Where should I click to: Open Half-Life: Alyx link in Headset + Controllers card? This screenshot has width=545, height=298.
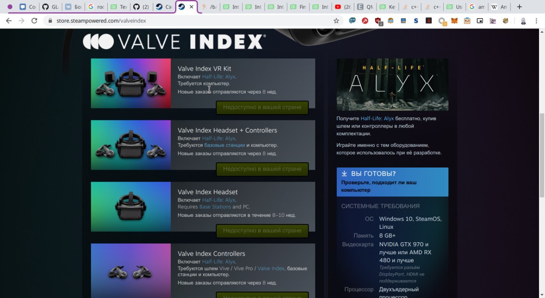(218, 139)
